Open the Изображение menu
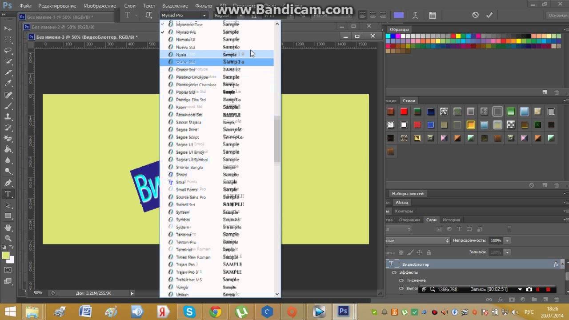 [99, 6]
